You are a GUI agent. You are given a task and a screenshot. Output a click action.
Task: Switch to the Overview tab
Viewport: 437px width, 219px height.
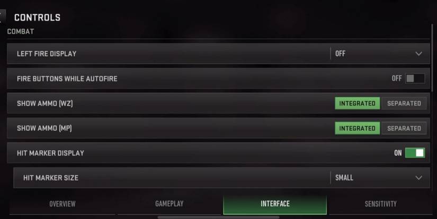click(62, 204)
